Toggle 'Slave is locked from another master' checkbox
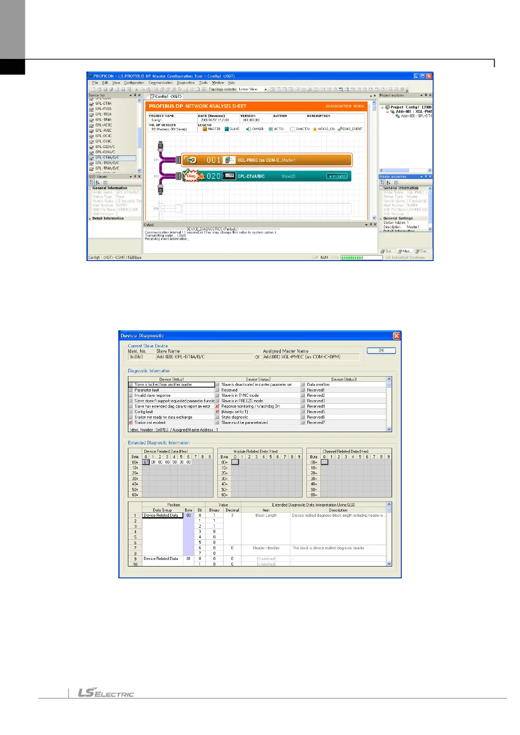This screenshot has width=520, height=735. (x=131, y=385)
